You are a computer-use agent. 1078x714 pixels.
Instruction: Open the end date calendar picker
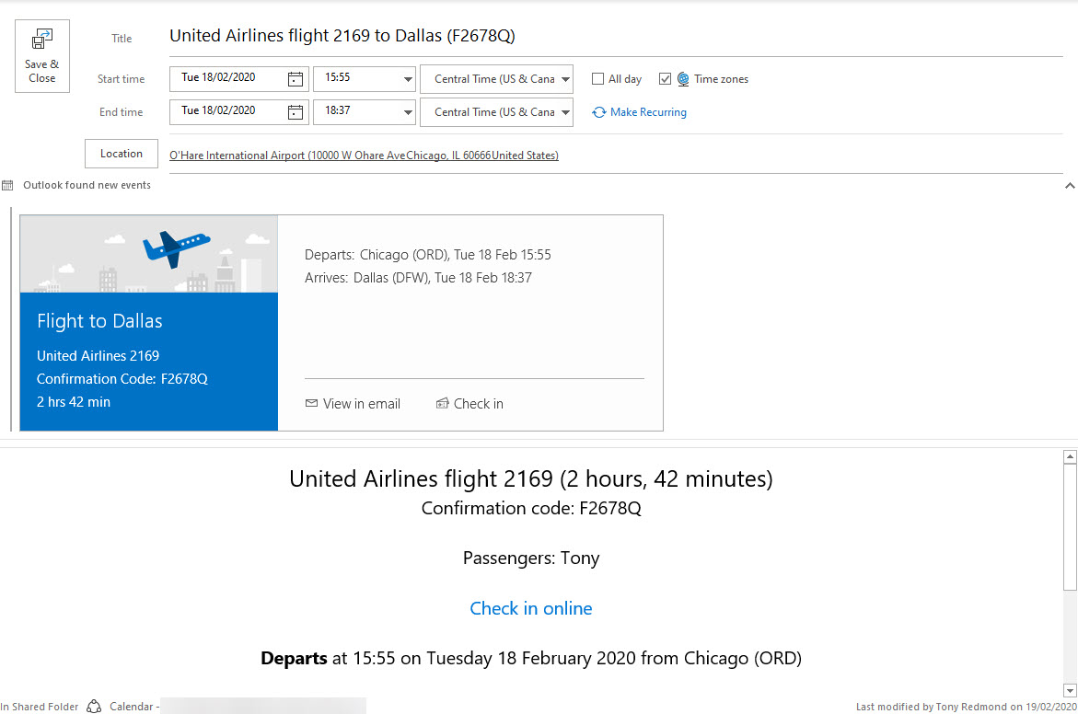pos(296,112)
